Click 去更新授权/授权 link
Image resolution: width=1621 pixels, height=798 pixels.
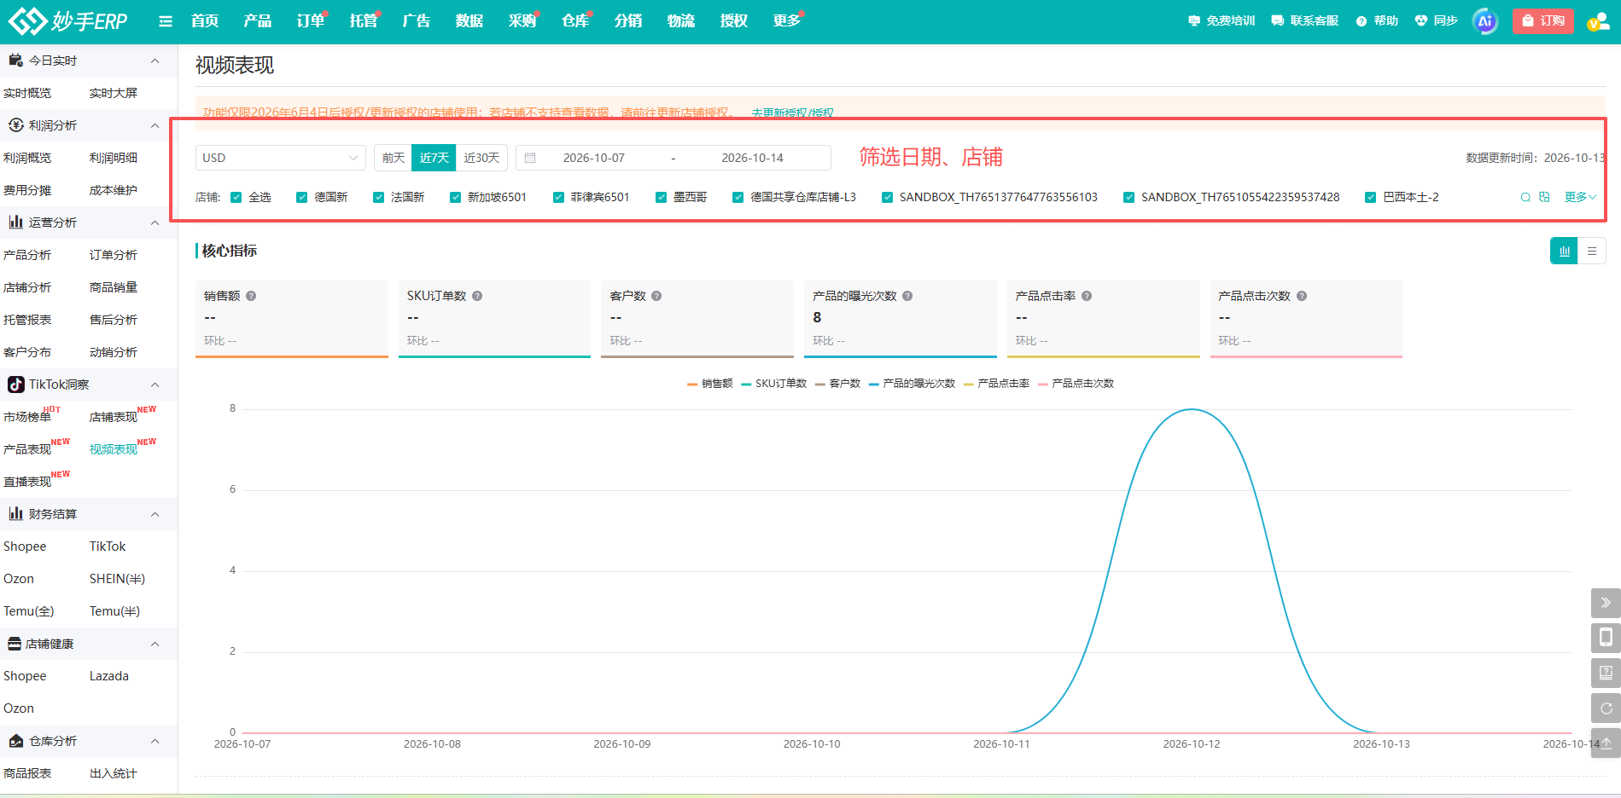pyautogui.click(x=792, y=113)
